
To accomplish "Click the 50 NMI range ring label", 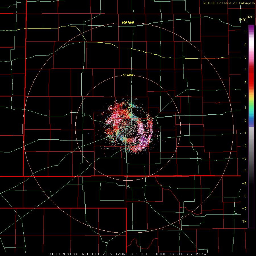I will 128,75.
